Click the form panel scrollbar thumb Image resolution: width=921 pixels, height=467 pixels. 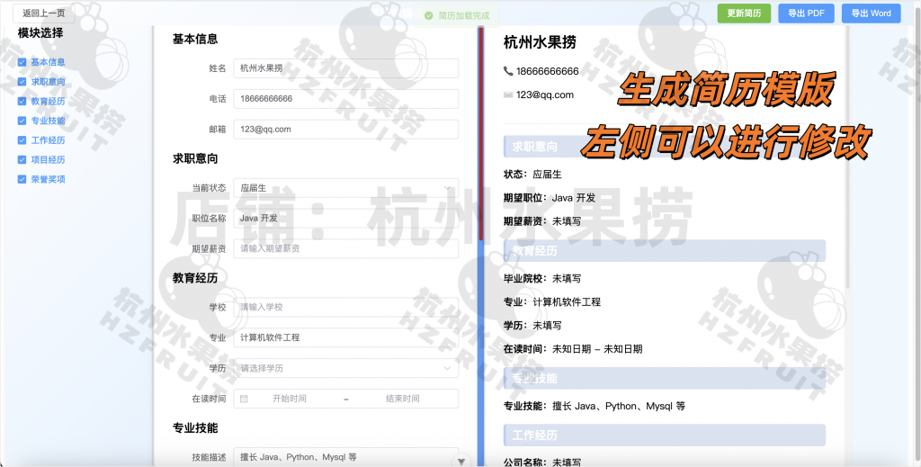click(x=481, y=134)
